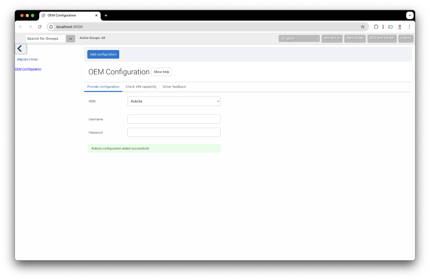Click the browser back arrow
The width and height of the screenshot is (430, 280).
(21, 27)
